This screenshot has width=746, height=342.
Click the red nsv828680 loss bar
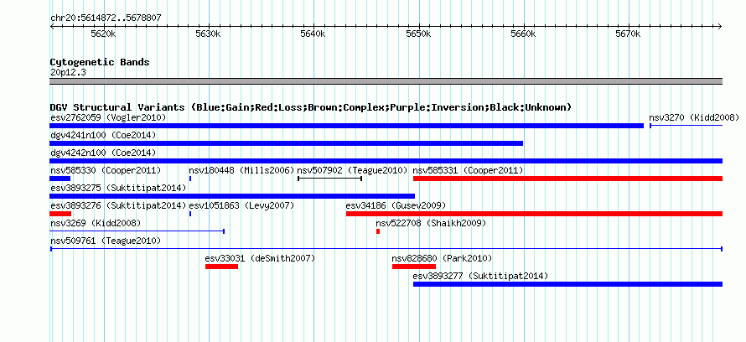[x=414, y=267]
